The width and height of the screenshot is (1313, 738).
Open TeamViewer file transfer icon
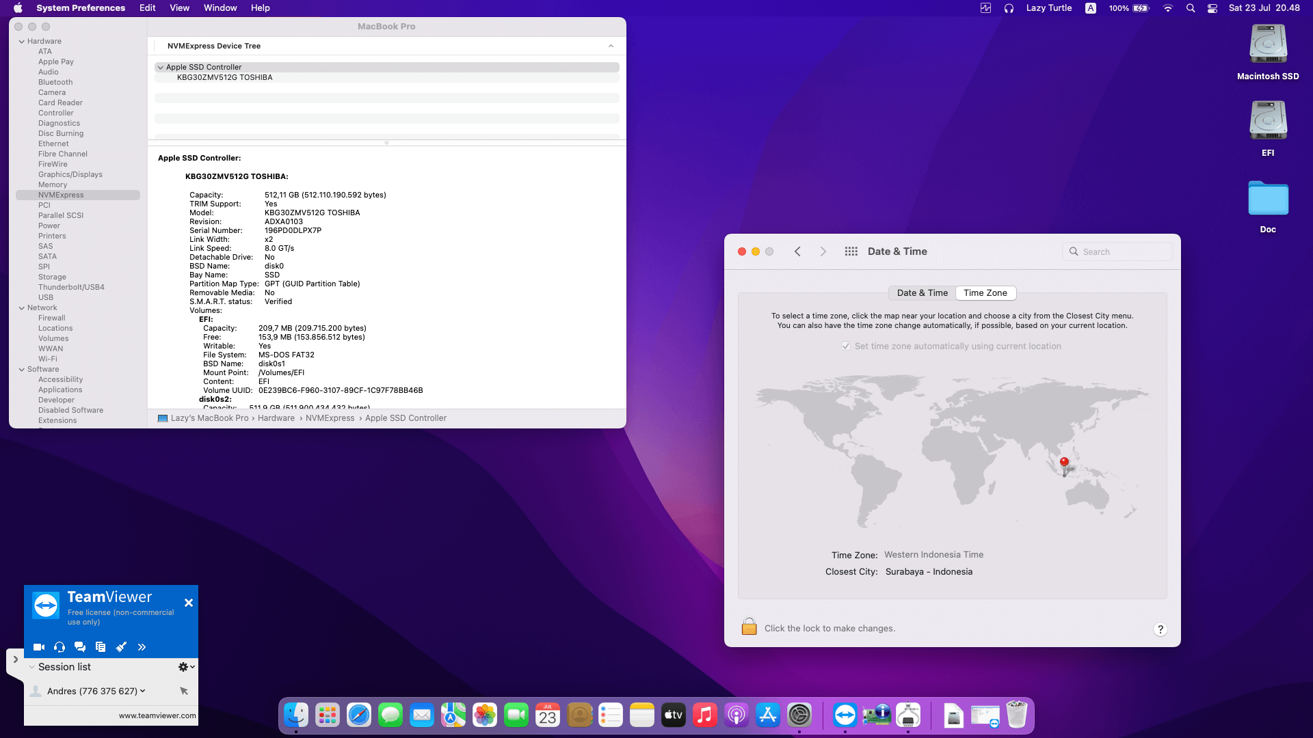[x=101, y=647]
